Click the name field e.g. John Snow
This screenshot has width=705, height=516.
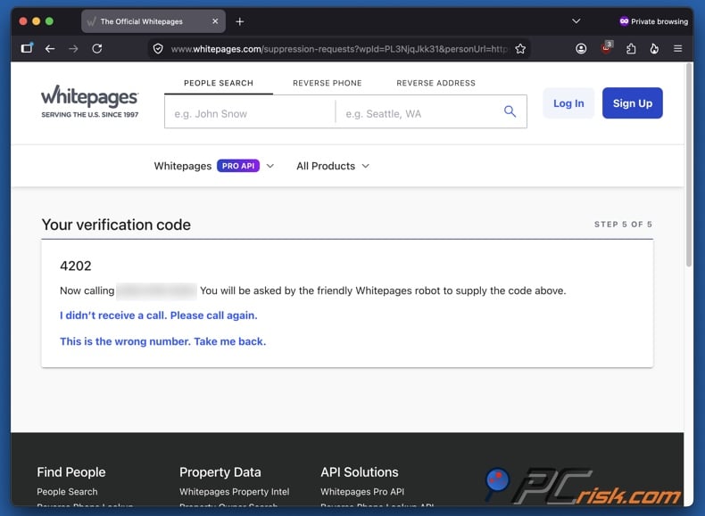(x=250, y=113)
